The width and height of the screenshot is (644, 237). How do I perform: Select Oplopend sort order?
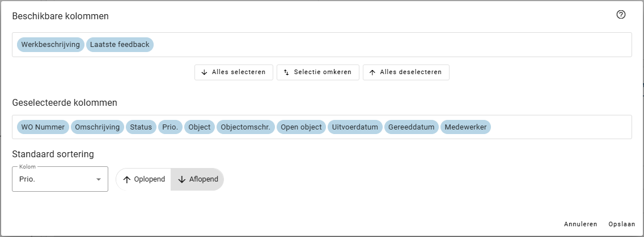[144, 179]
